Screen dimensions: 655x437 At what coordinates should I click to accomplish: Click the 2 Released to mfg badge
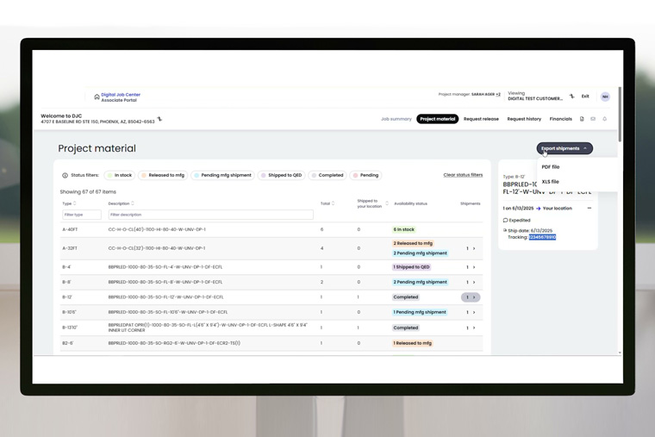point(413,243)
